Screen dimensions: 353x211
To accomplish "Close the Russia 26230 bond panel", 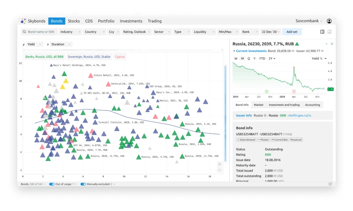I will pyautogui.click(x=332, y=44).
